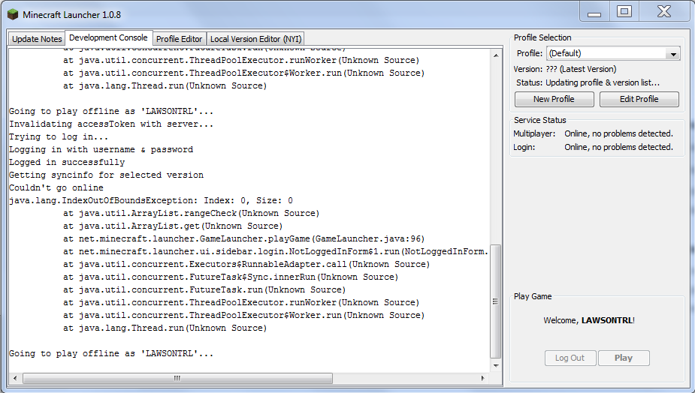This screenshot has height=393, width=695.
Task: Click the horizontal scrollbar right arrow
Action: tap(483, 379)
